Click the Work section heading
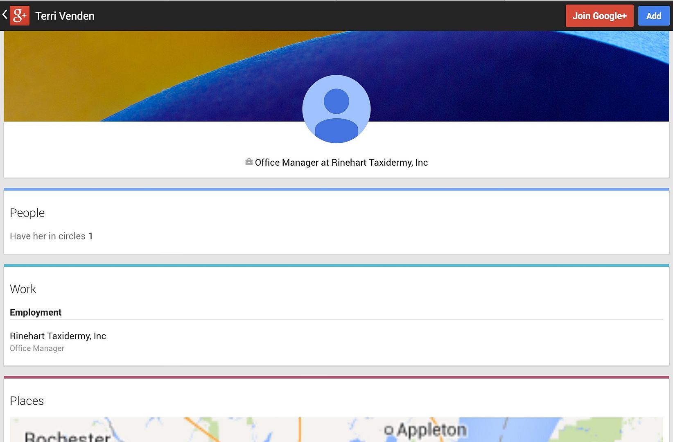673x442 pixels. 23,289
